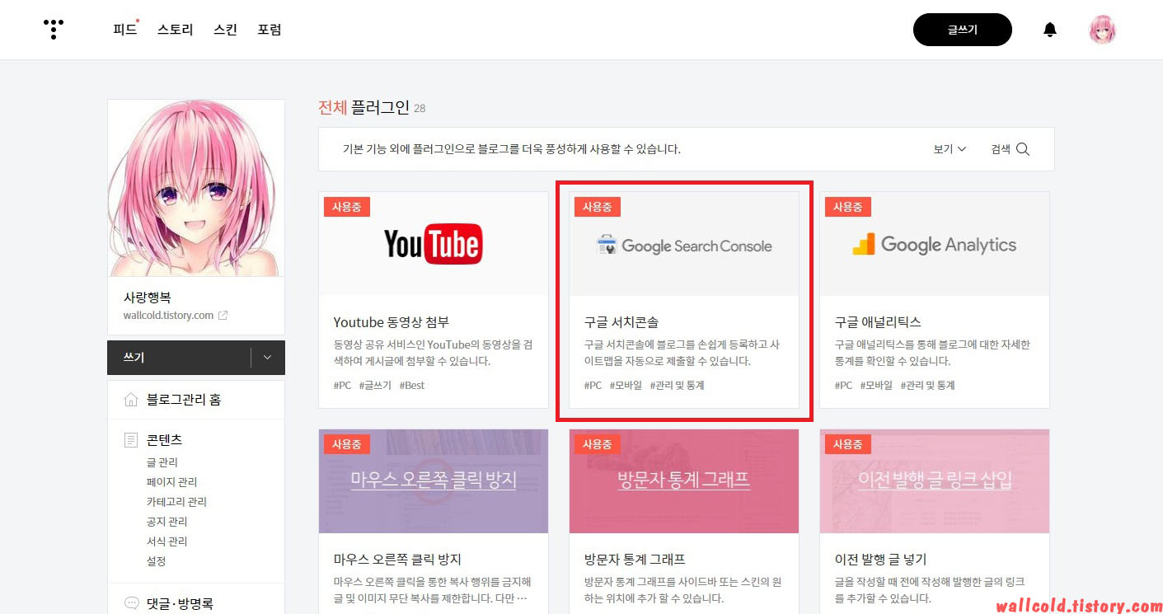
Task: Click the Tistory logo icon
Action: 54,30
